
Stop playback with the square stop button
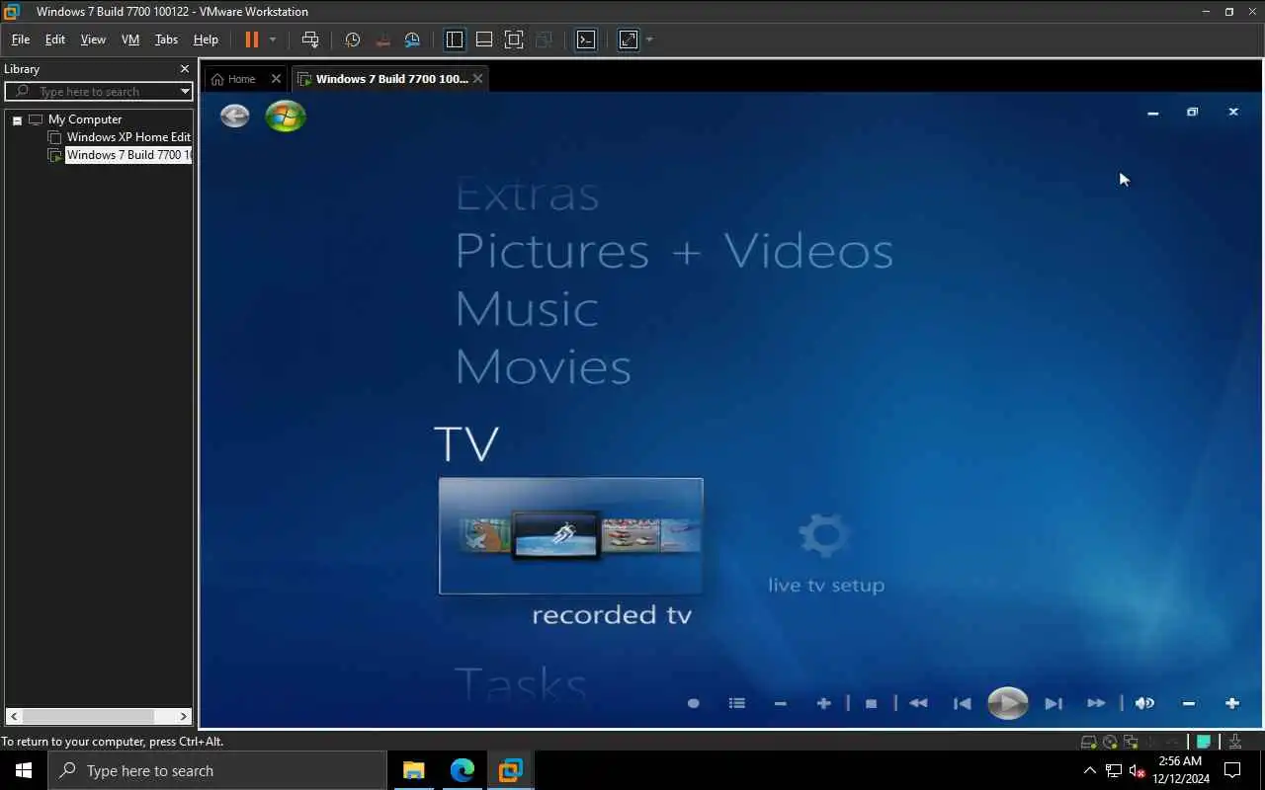click(x=871, y=703)
